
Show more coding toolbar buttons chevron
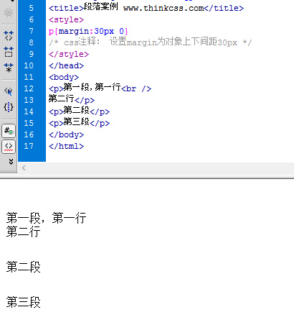[x=11, y=162]
